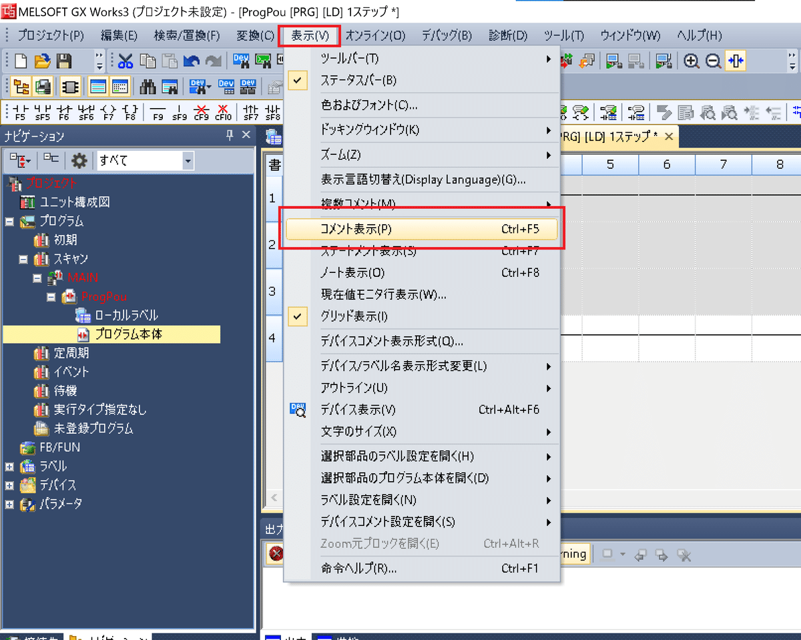Image resolution: width=801 pixels, height=640 pixels.
Task: Choose デバイスコメント表示形式(Q) menu item
Action: [422, 341]
